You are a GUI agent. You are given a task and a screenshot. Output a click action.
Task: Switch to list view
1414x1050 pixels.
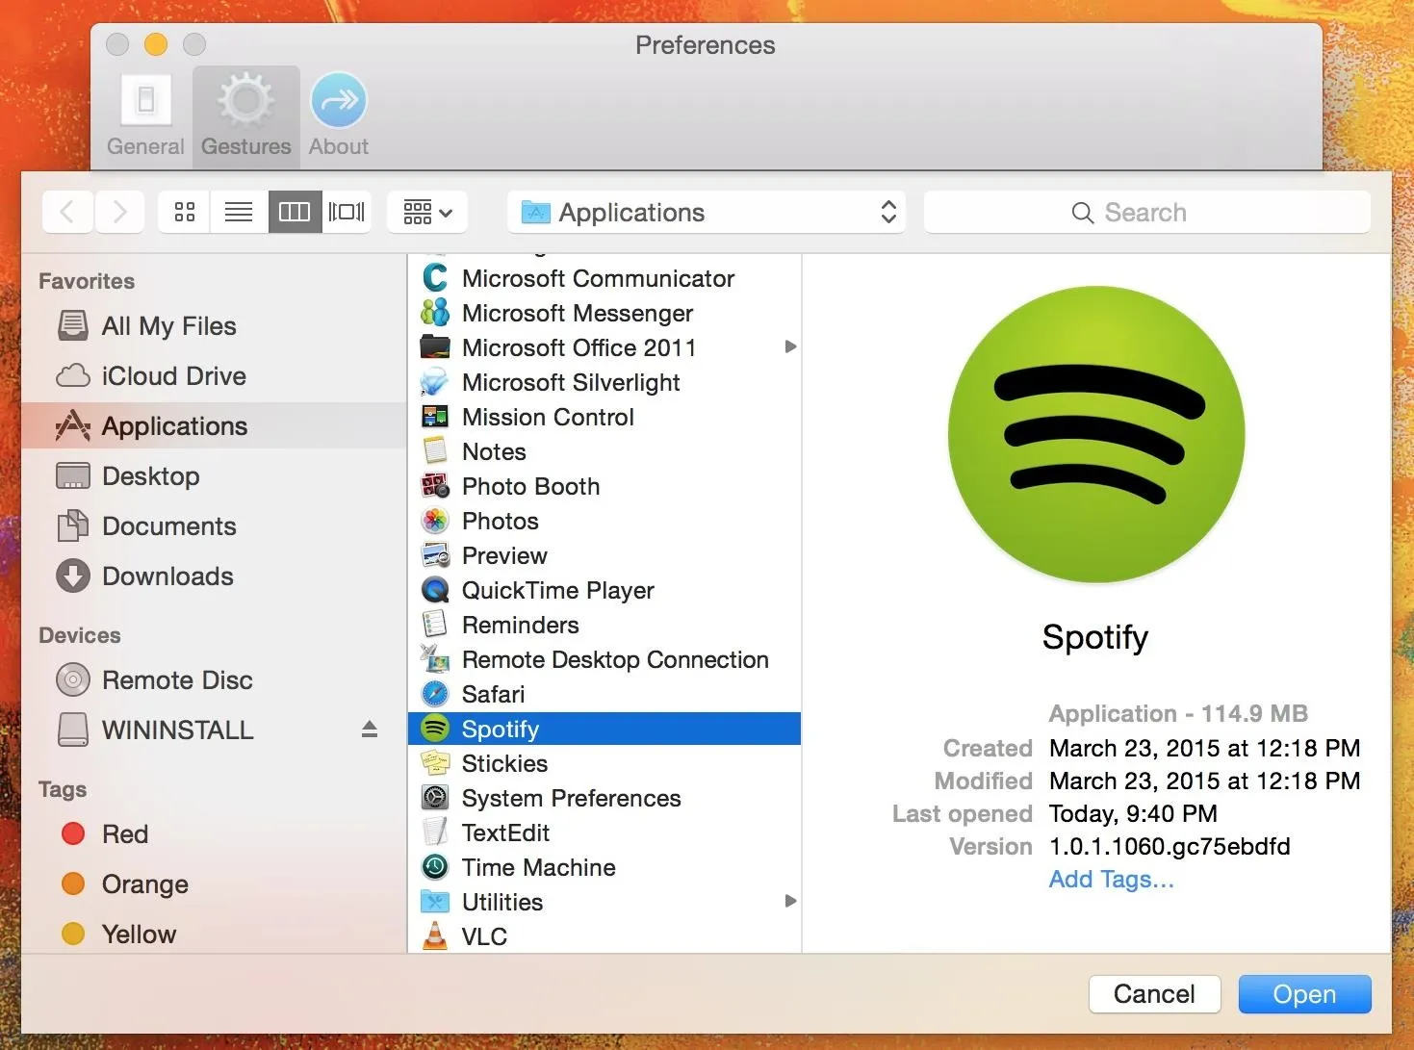[239, 212]
